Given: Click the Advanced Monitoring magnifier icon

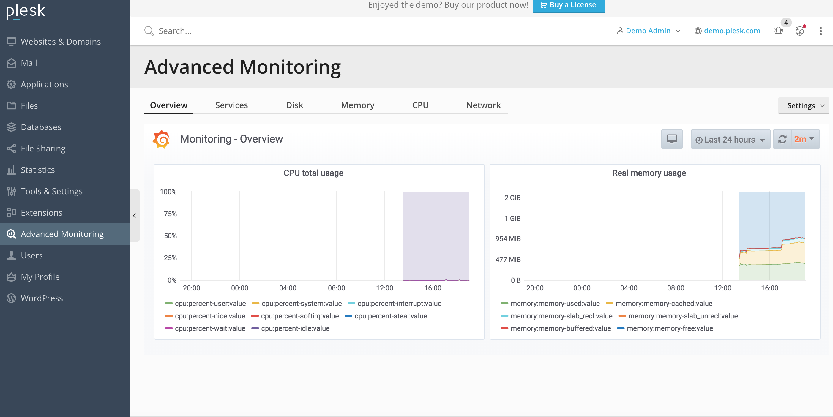Looking at the screenshot, I should (x=11, y=234).
